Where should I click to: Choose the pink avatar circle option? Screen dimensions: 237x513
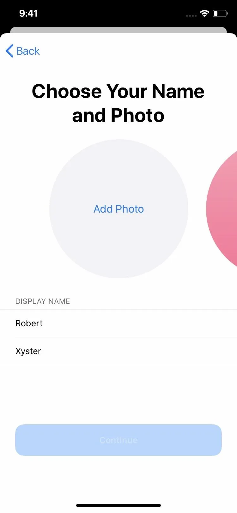click(222, 209)
